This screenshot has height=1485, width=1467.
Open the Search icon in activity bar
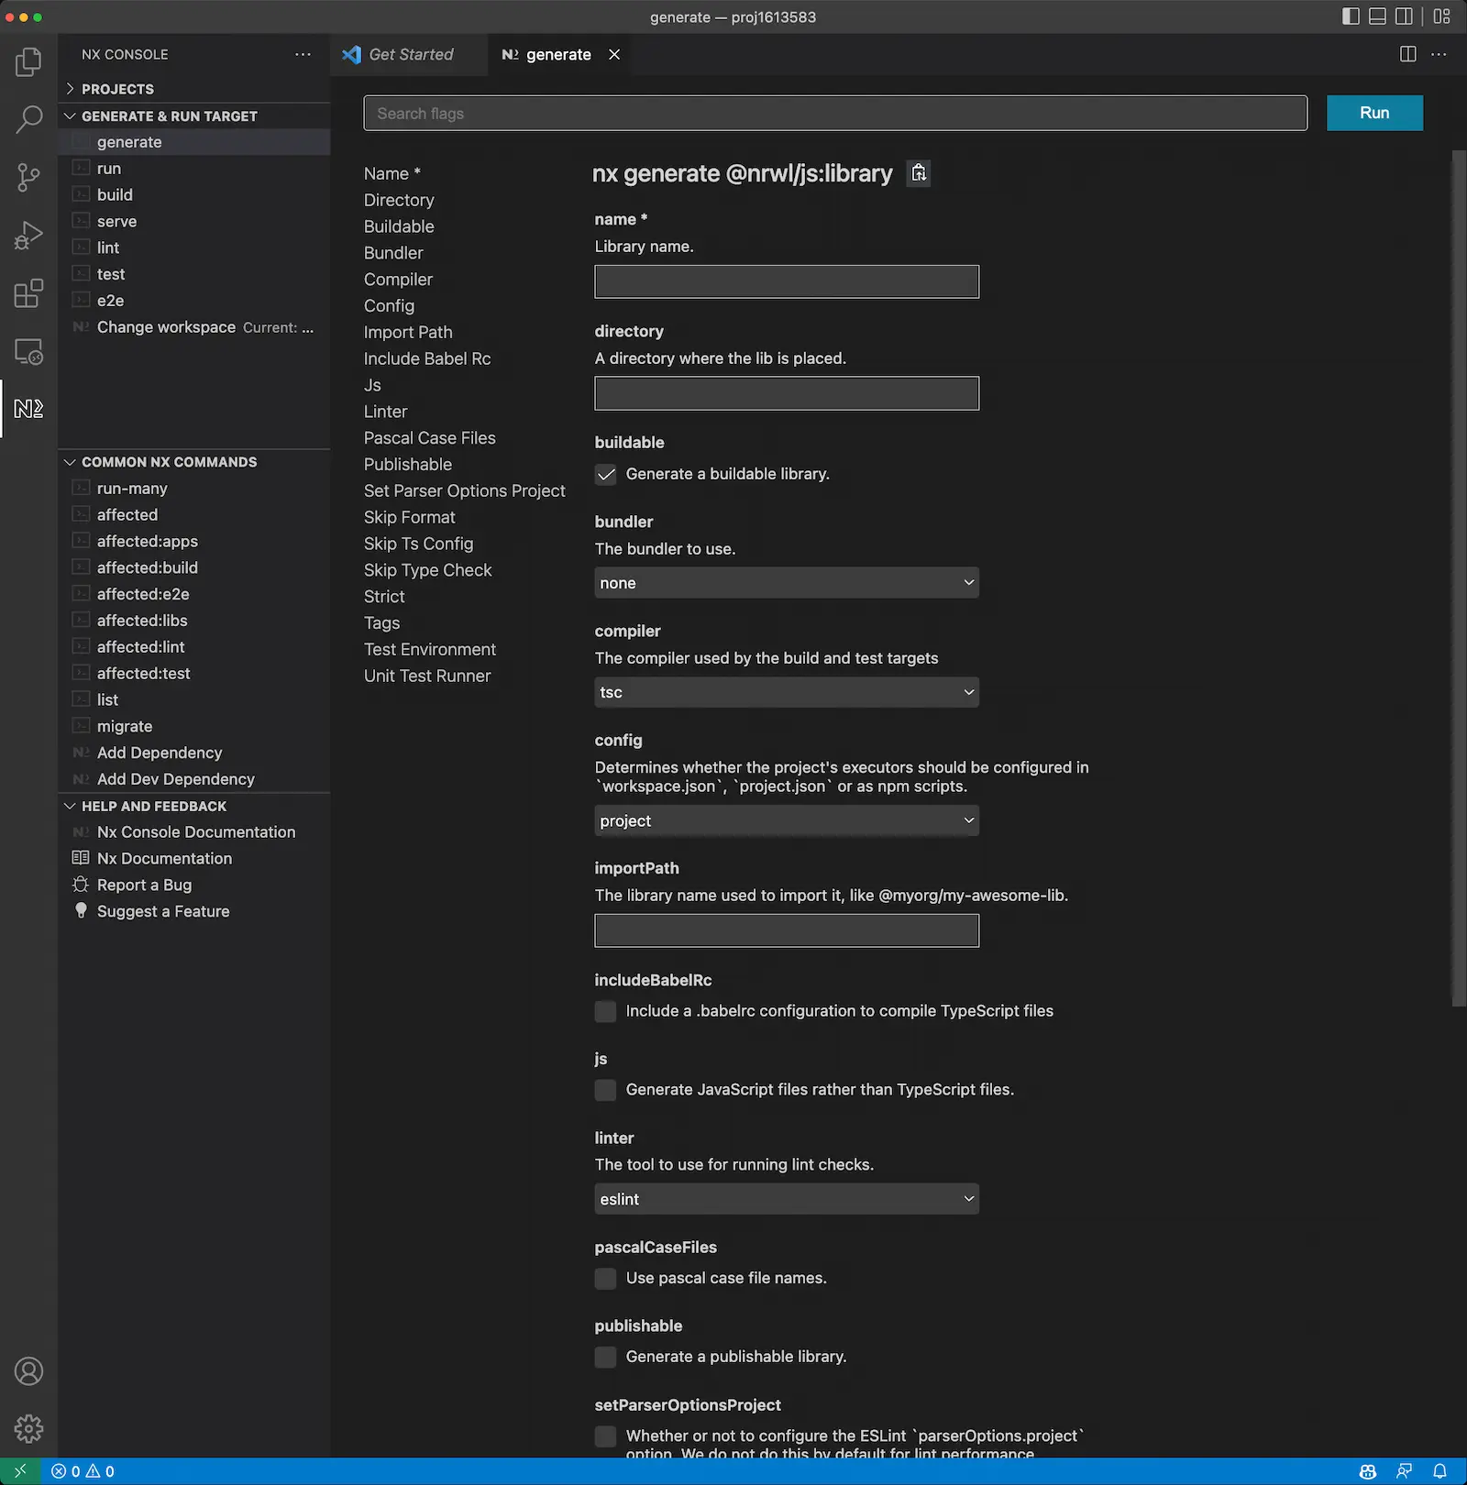coord(28,119)
